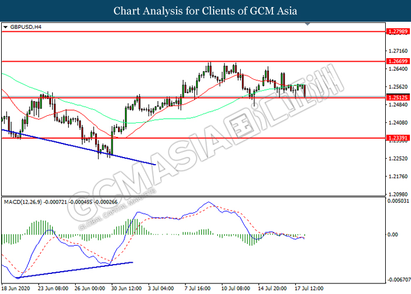Select the 1.25125 current price label
411x294 pixels.
pos(398,98)
